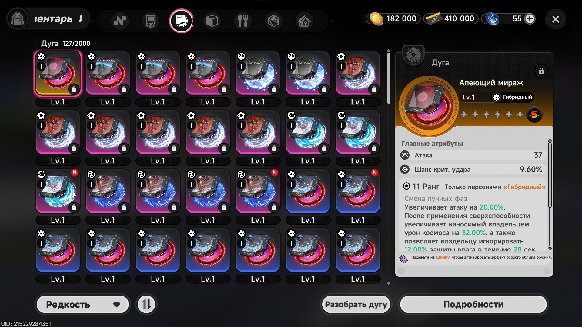Click the yellow ticket currency icon
Image resolution: width=582 pixels, height=327 pixels.
pos(434,19)
